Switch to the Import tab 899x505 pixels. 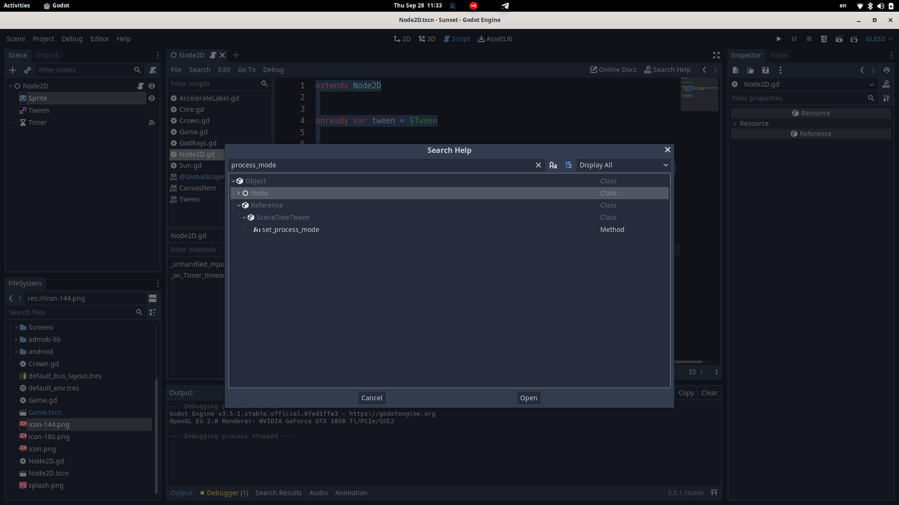coord(47,55)
